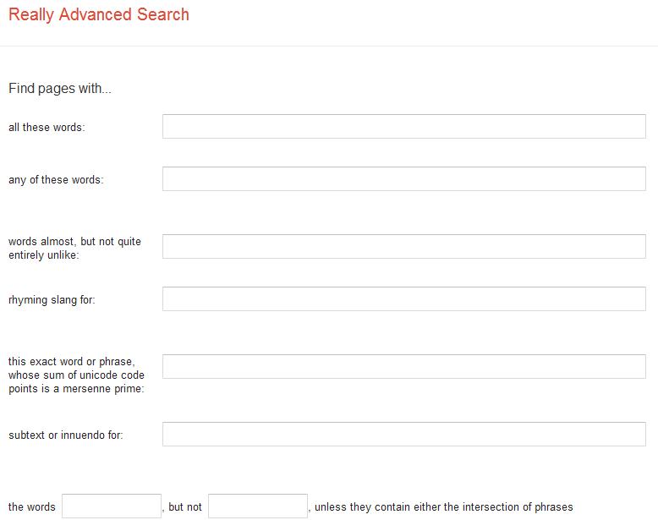Select the 'words almost, but not quite entirely unlike' field
The image size is (658, 520).
403,246
